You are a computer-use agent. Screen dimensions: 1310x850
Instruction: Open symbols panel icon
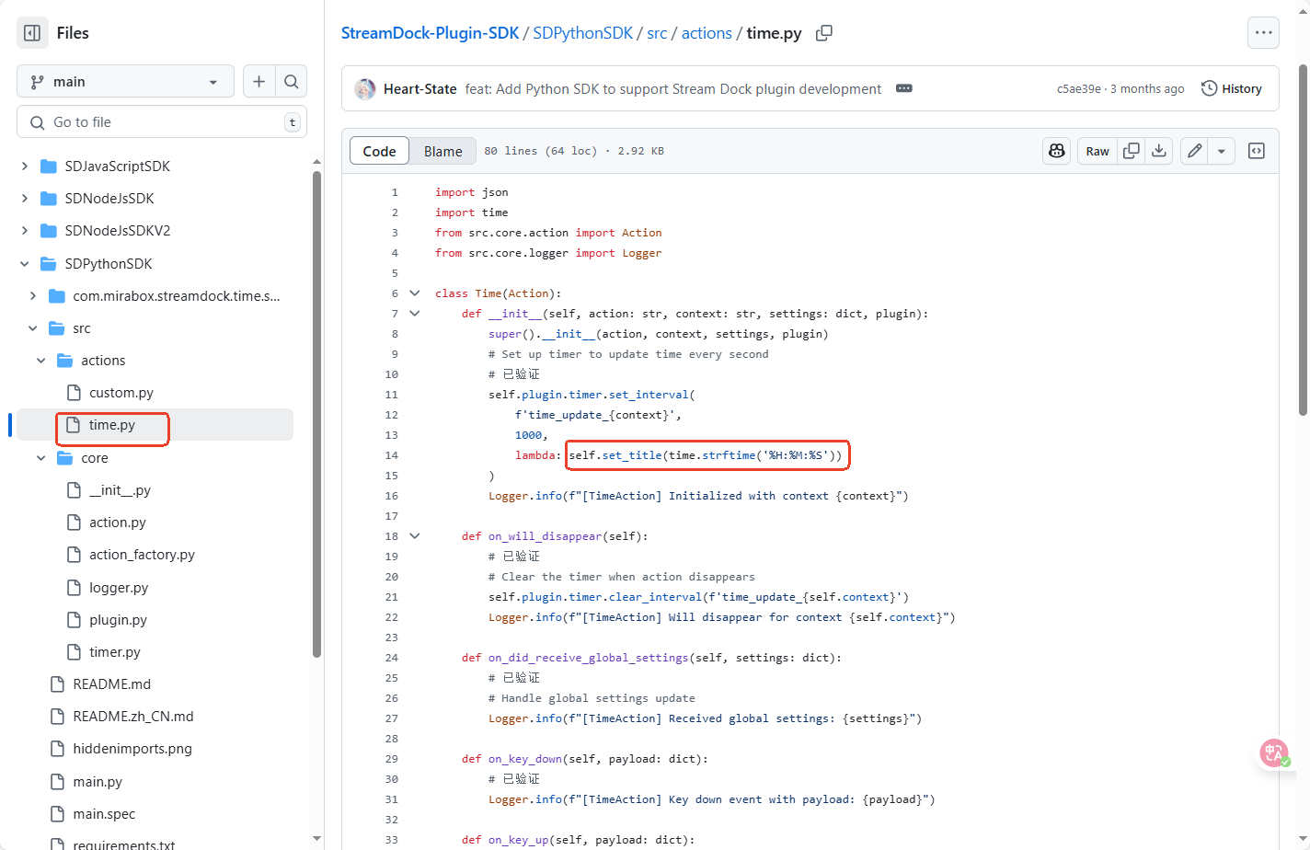(1257, 151)
